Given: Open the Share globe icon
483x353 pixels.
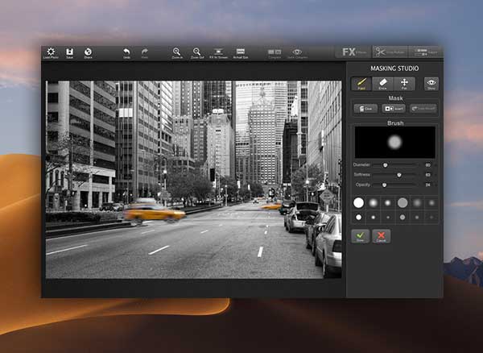Looking at the screenshot, I should pyautogui.click(x=88, y=53).
